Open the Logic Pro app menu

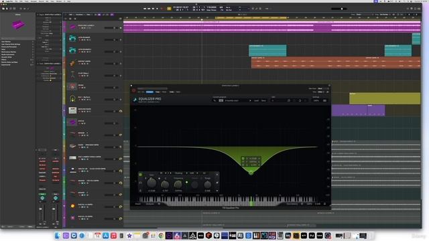tap(9, 1)
